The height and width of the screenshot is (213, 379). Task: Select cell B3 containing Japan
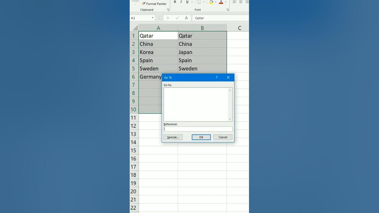[202, 52]
